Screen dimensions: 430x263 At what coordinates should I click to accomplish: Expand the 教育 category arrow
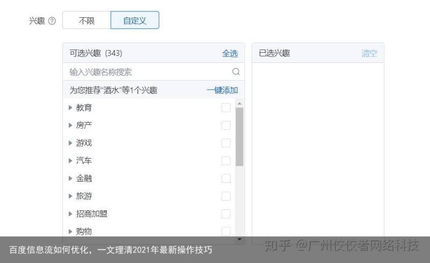(x=70, y=108)
